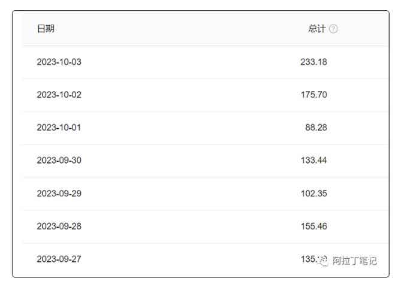This screenshot has width=398, height=281.
Task: Select the 2023-09-28 date cell
Action: click(59, 226)
